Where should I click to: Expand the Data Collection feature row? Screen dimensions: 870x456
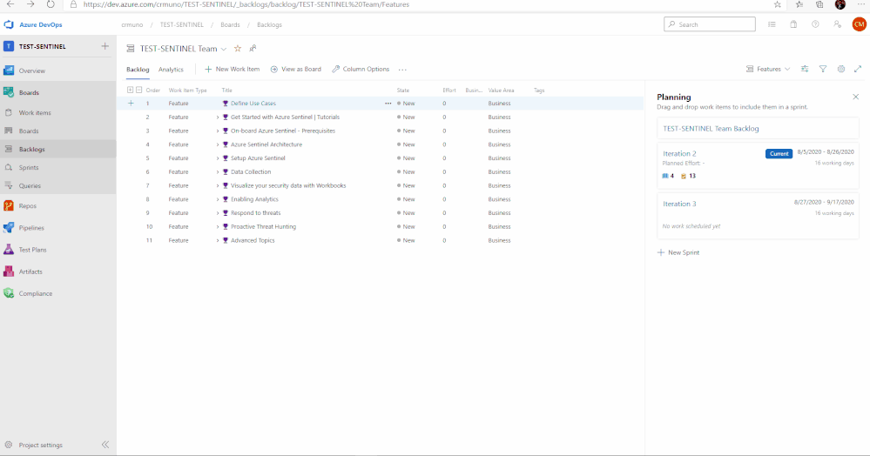pyautogui.click(x=218, y=172)
